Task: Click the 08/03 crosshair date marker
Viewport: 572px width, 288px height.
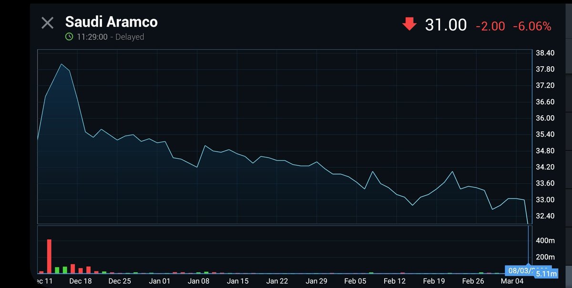Action: tap(528, 270)
